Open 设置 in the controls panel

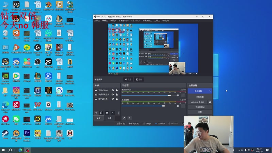[200, 112]
